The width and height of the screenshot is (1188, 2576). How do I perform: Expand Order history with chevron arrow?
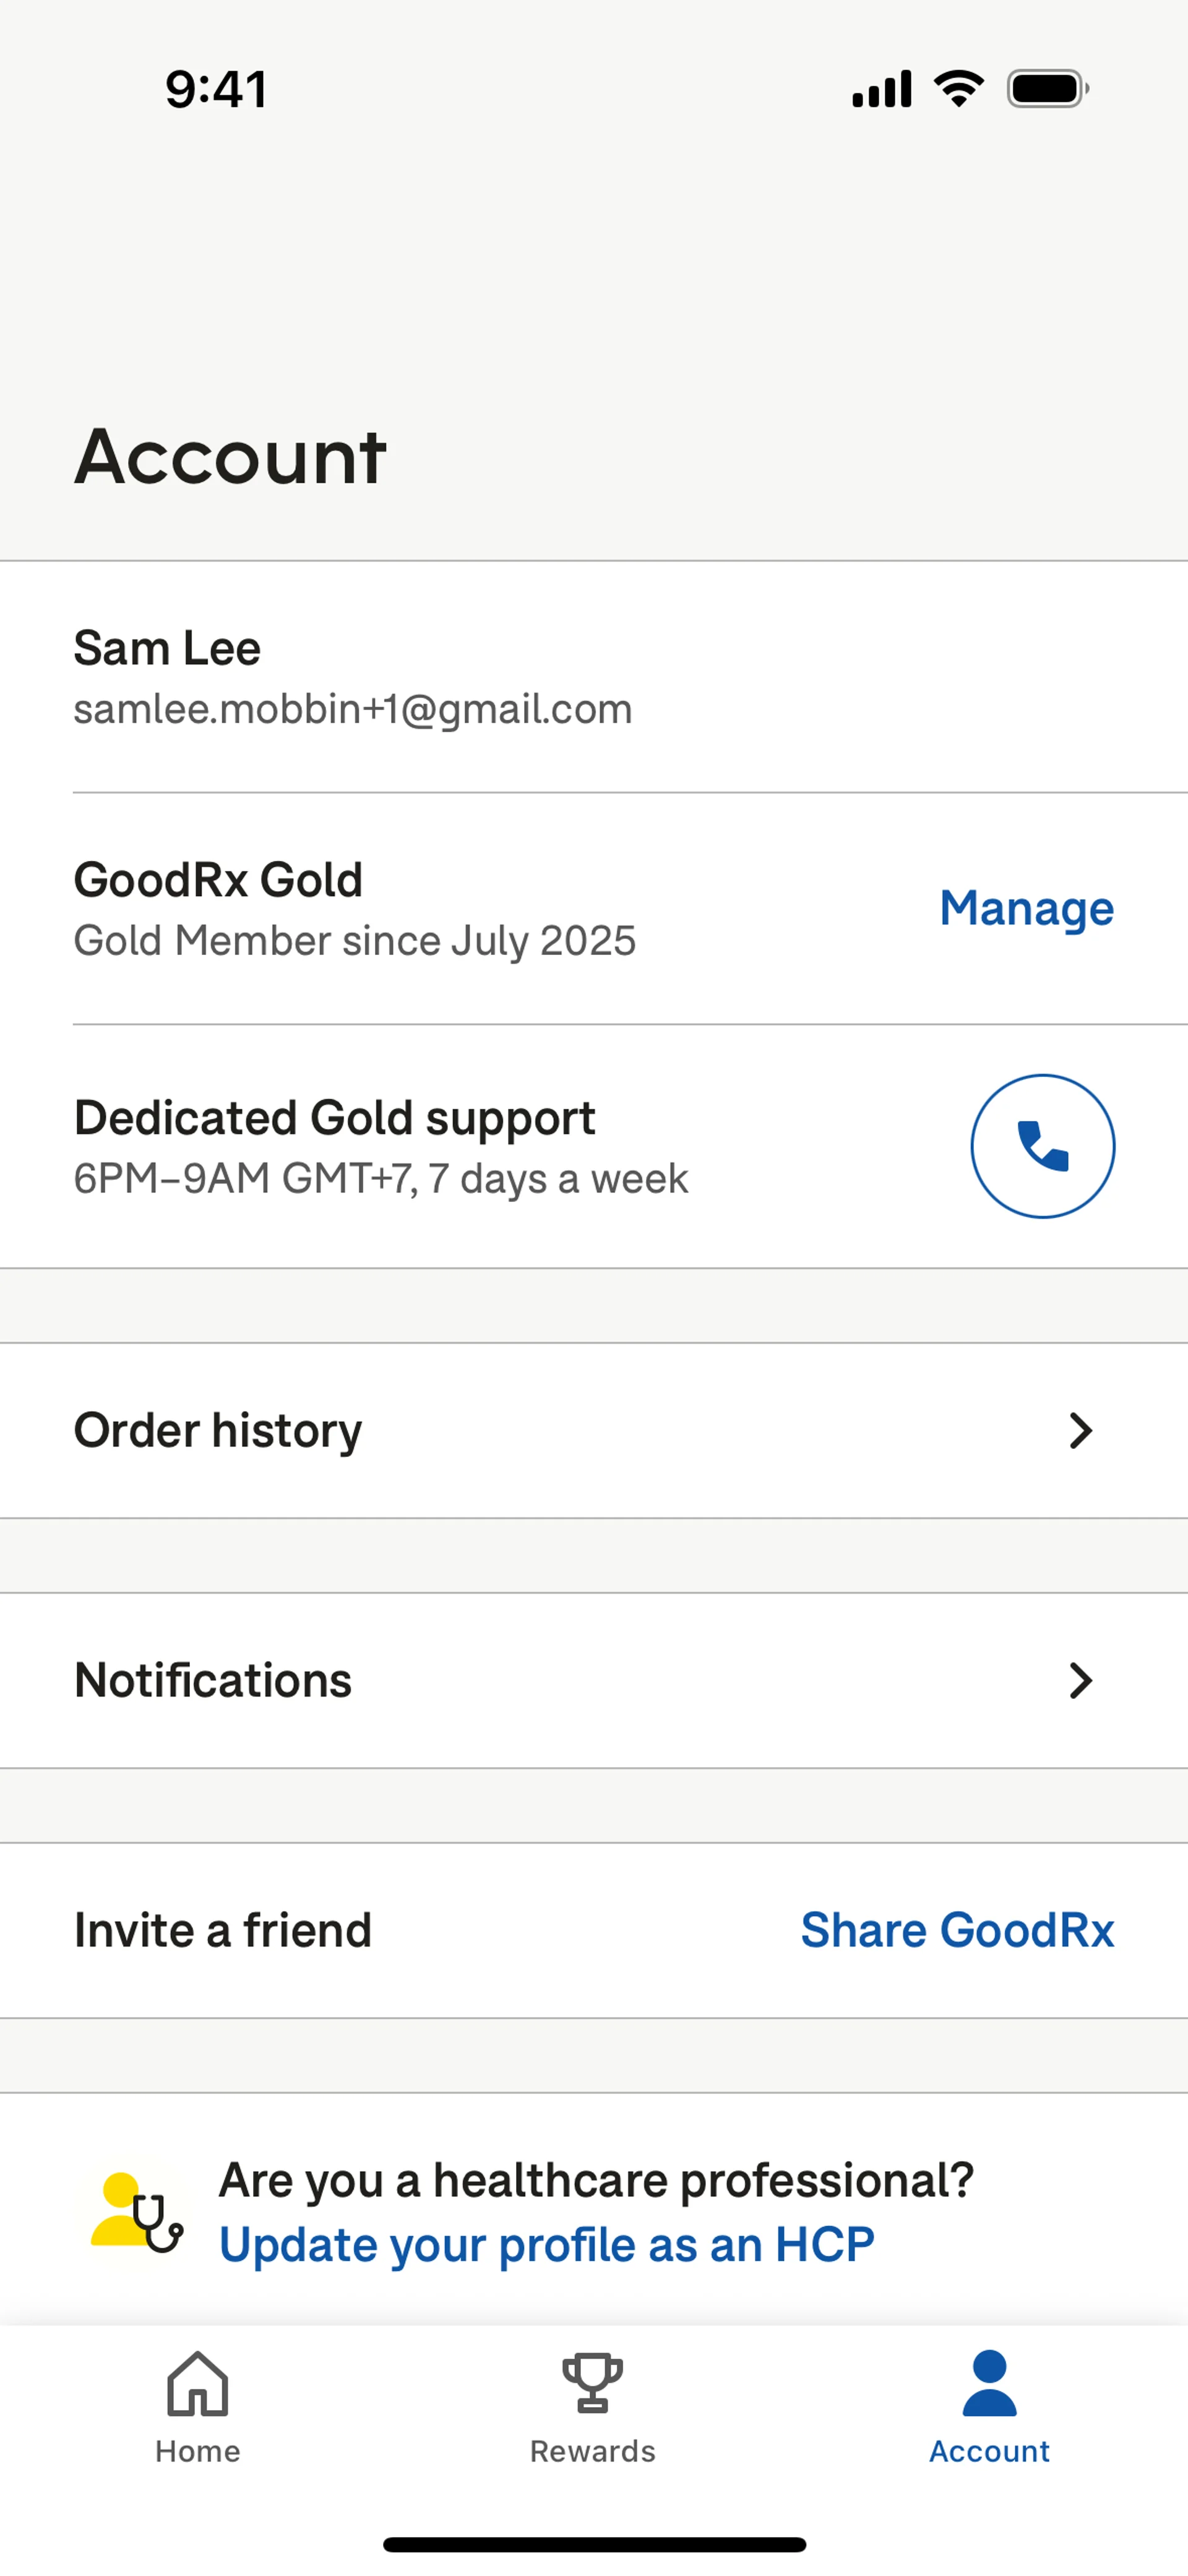tap(1080, 1431)
